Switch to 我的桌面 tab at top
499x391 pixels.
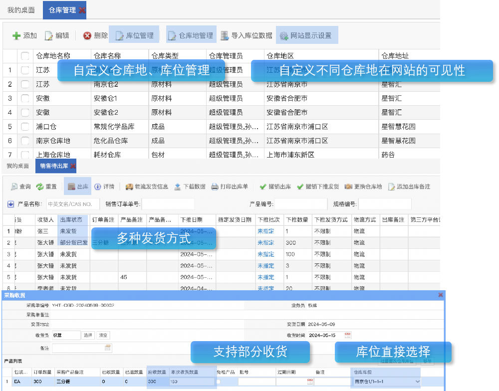pyautogui.click(x=21, y=10)
